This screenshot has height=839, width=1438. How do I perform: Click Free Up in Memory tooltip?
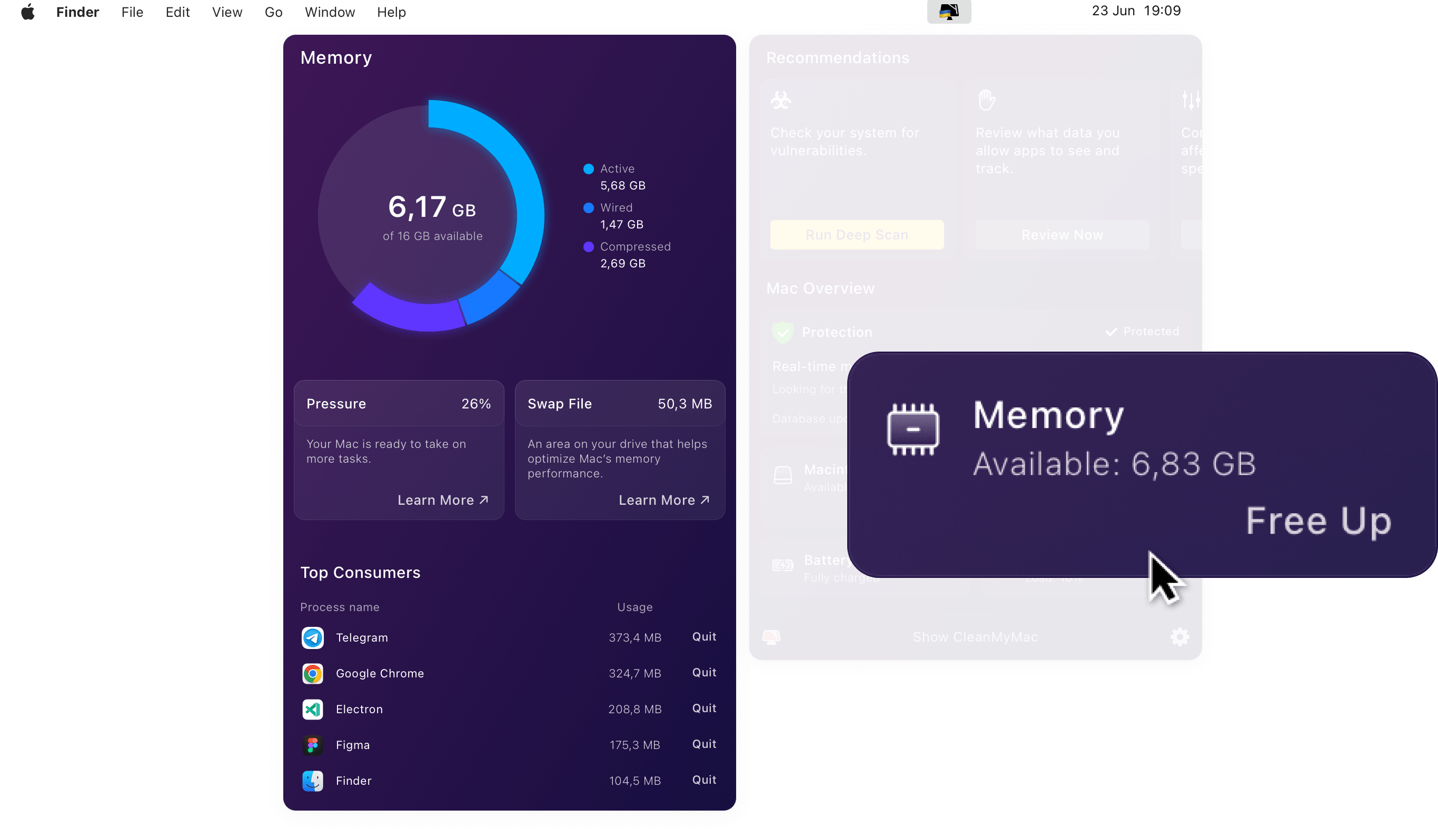point(1319,521)
